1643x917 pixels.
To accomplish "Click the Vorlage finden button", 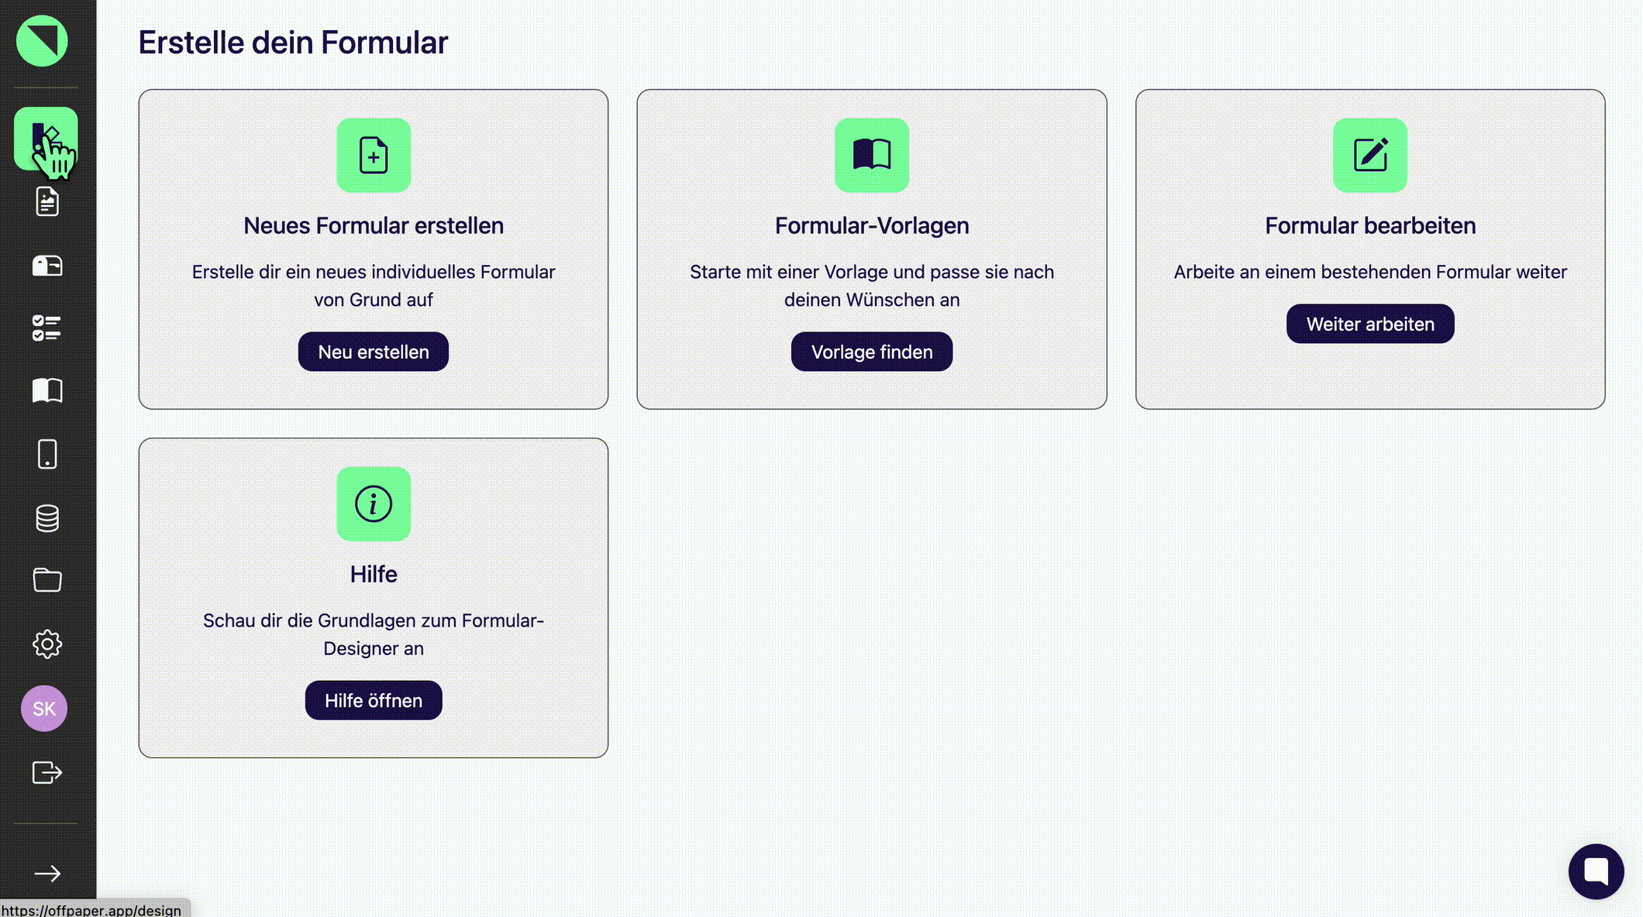I will [871, 352].
